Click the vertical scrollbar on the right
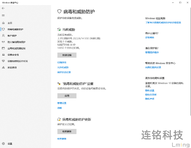This screenshot has width=191, height=148. click(x=190, y=61)
